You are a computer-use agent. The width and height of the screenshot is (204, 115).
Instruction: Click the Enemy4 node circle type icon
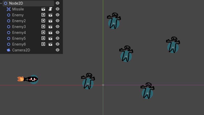9,33
